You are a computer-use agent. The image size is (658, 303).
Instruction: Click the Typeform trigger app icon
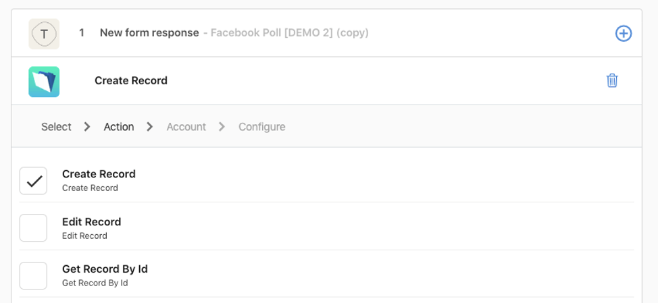point(44,34)
